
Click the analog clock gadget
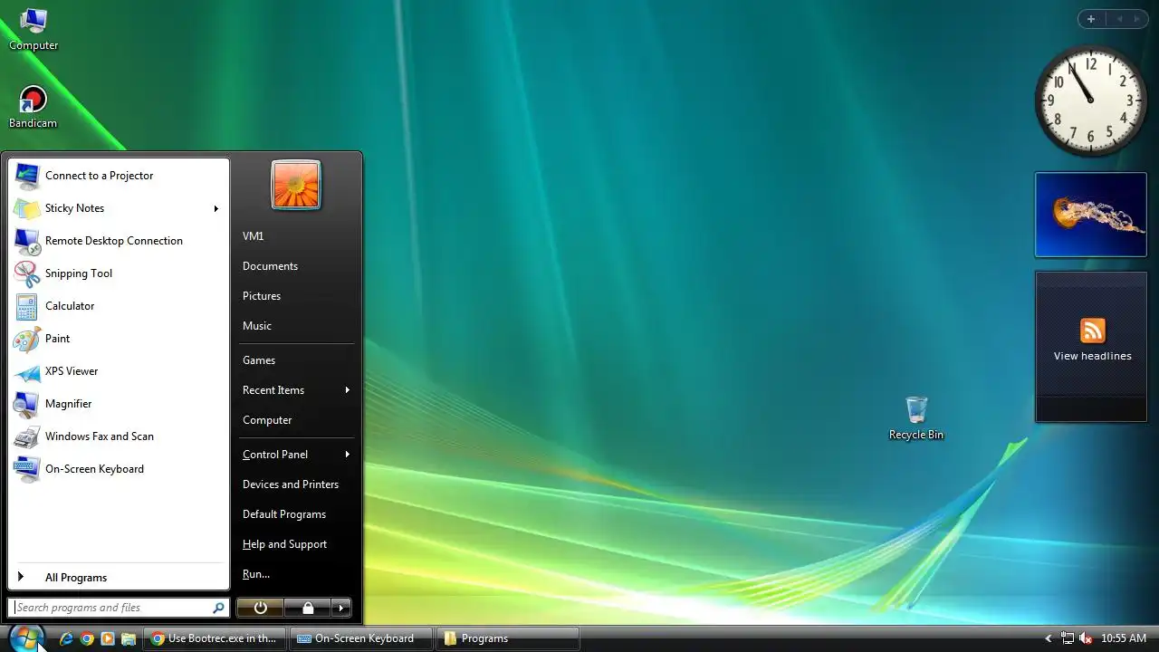tap(1090, 101)
